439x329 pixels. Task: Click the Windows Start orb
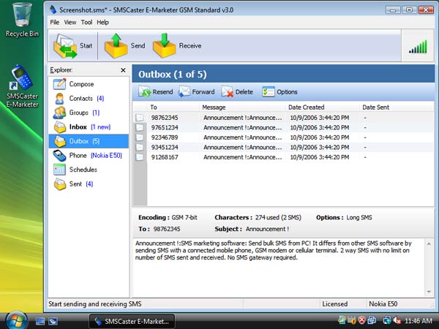pos(16,319)
